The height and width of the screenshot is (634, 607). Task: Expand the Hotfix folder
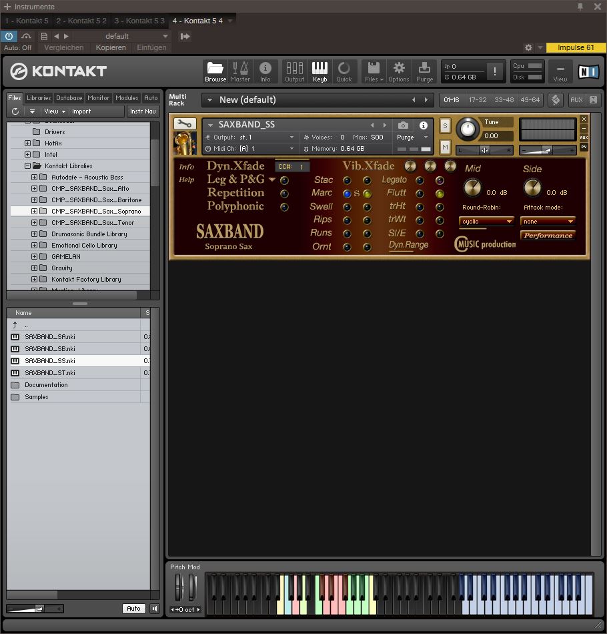click(x=27, y=143)
